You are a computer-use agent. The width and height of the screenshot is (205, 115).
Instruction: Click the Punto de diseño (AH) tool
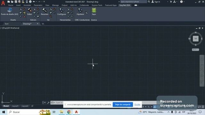10,11
